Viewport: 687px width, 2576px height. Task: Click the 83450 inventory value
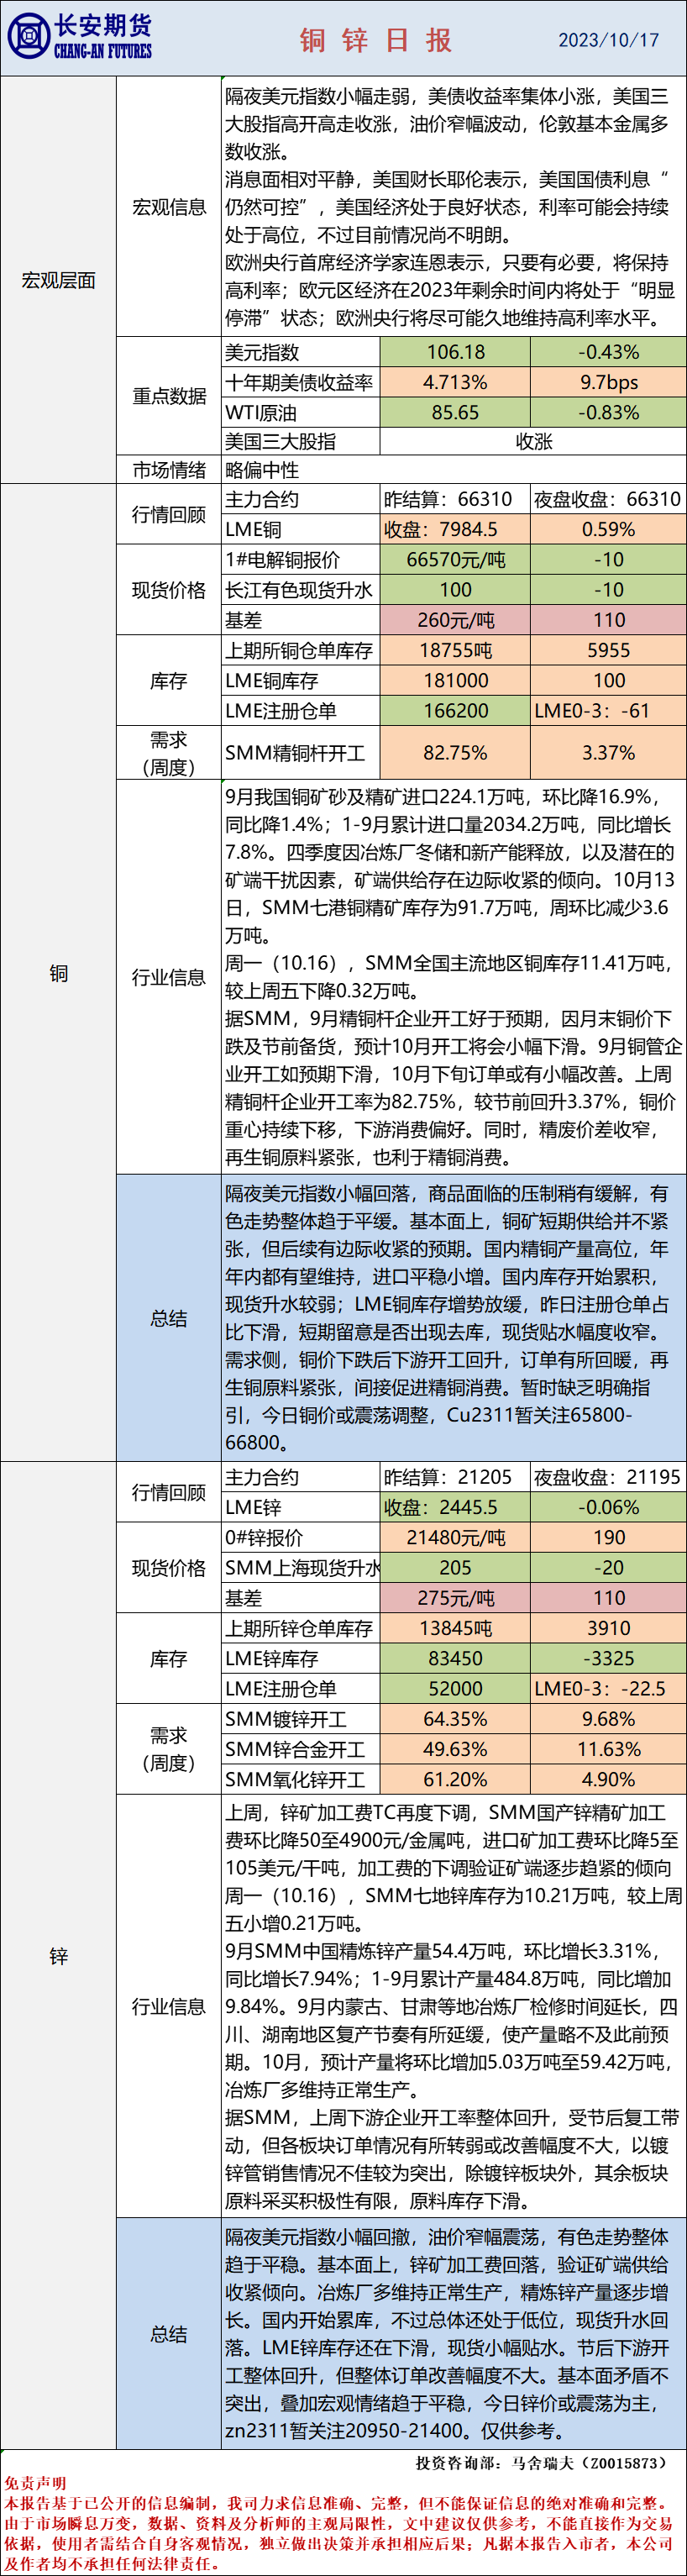(x=455, y=1658)
